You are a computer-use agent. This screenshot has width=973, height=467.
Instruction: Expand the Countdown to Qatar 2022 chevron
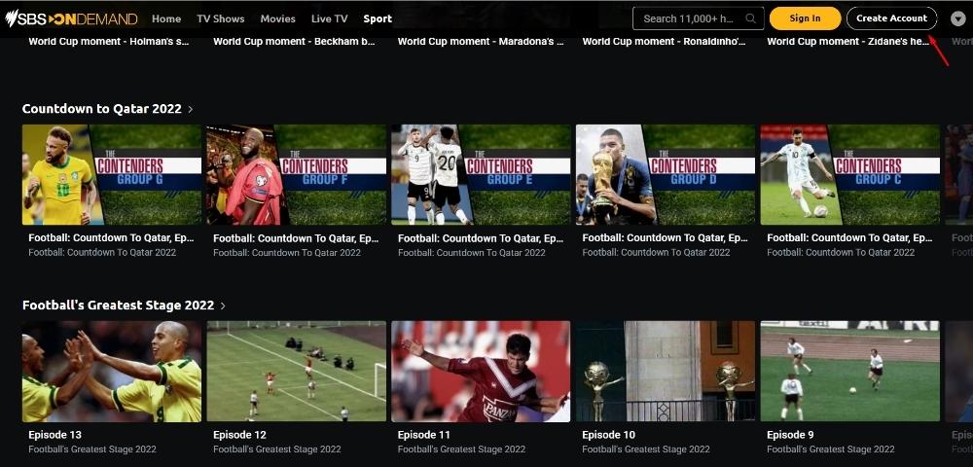click(191, 109)
